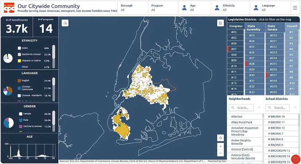This screenshot has height=164, width=301.
Task: Toggle Hispanic or Latino legend swatch
Action: 19,61
